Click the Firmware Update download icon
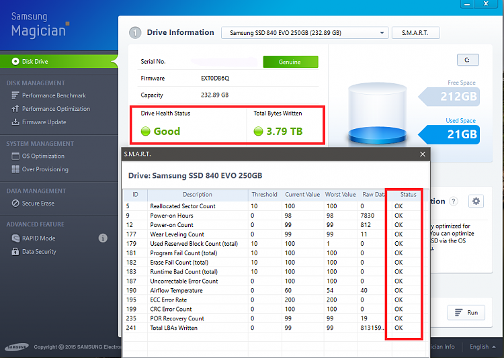The image size is (504, 358). (15, 122)
